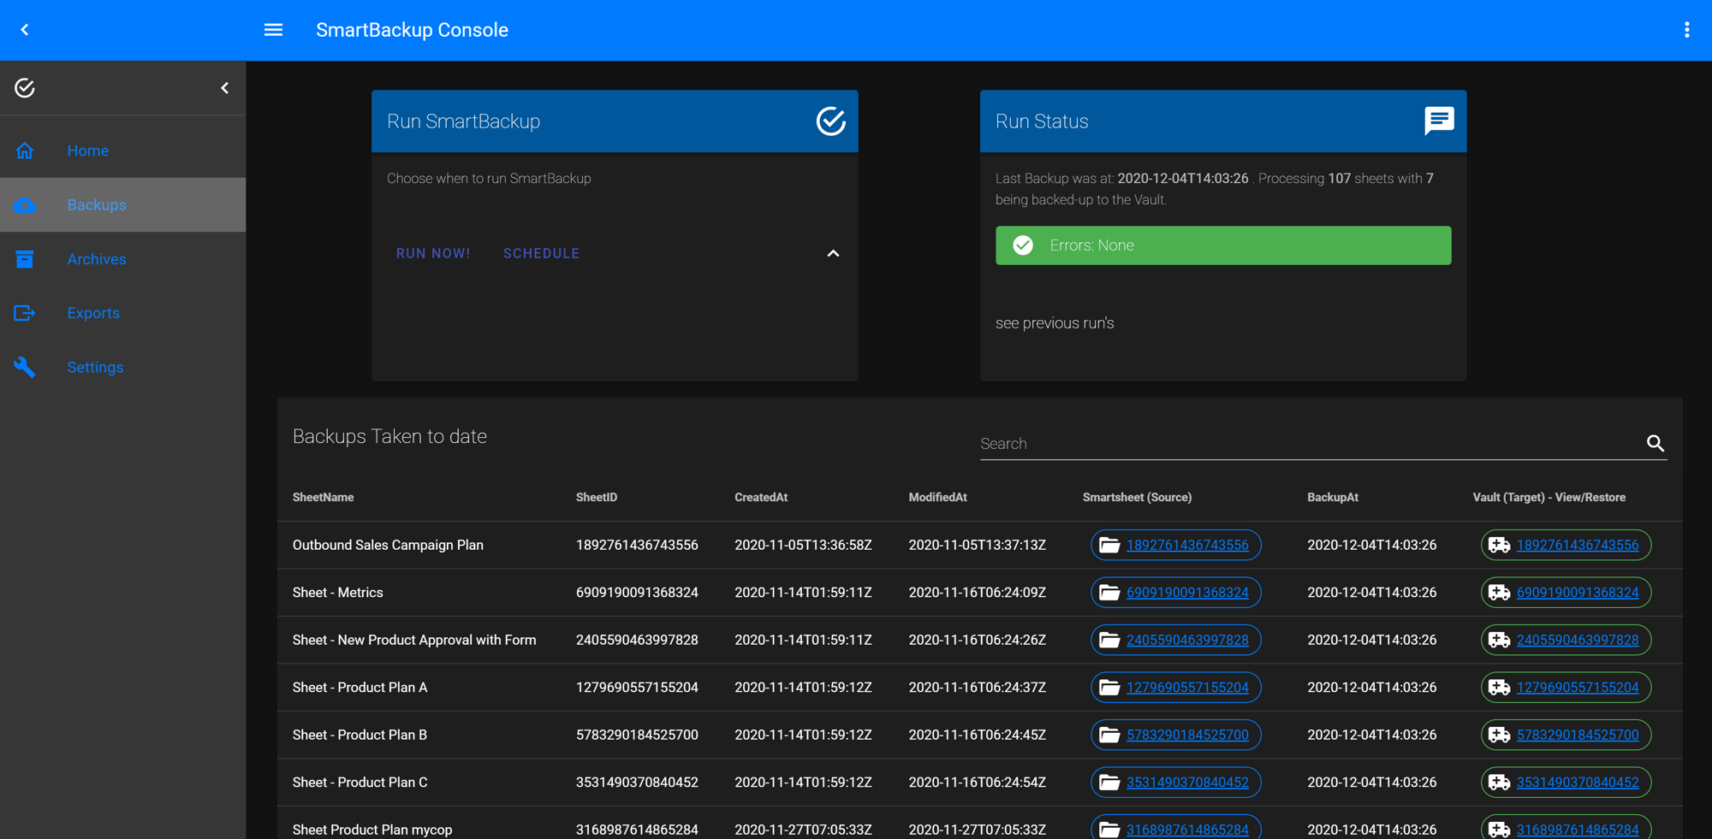Open the three-dot overflow menu
1712x839 pixels.
[1686, 30]
